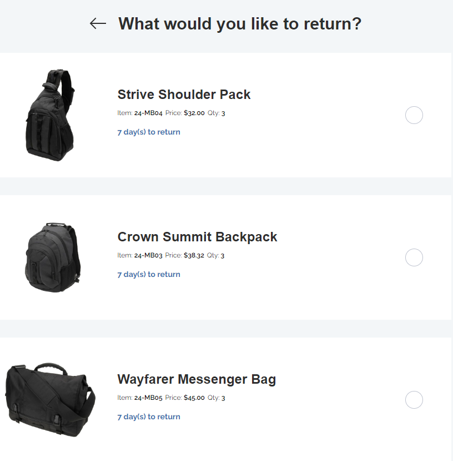Click the Strive Shoulder Pack title
Image resolution: width=453 pixels, height=461 pixels.
coord(184,95)
